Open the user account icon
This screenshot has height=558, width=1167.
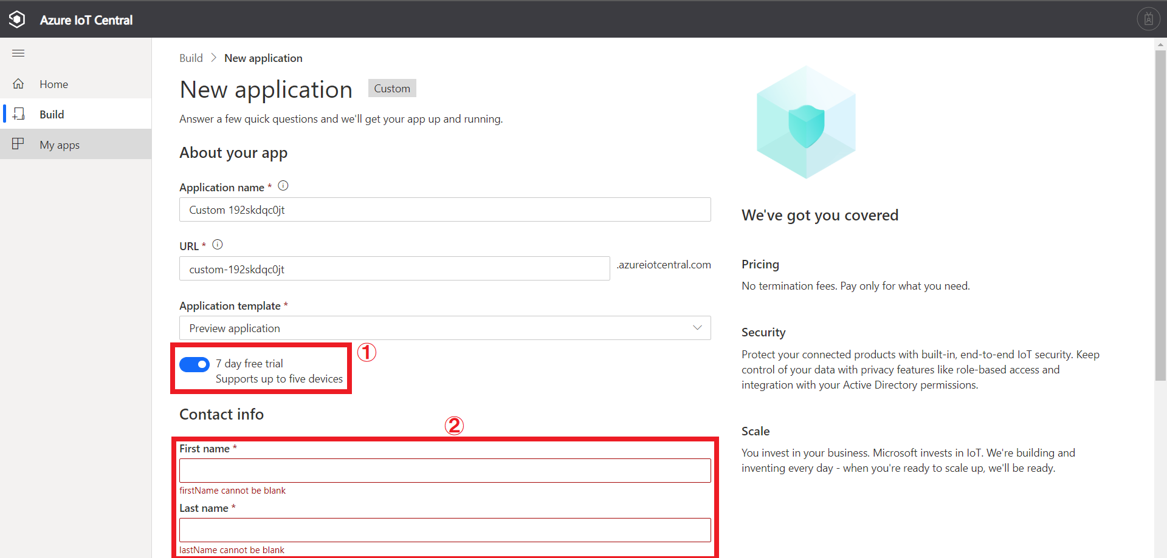[1148, 19]
